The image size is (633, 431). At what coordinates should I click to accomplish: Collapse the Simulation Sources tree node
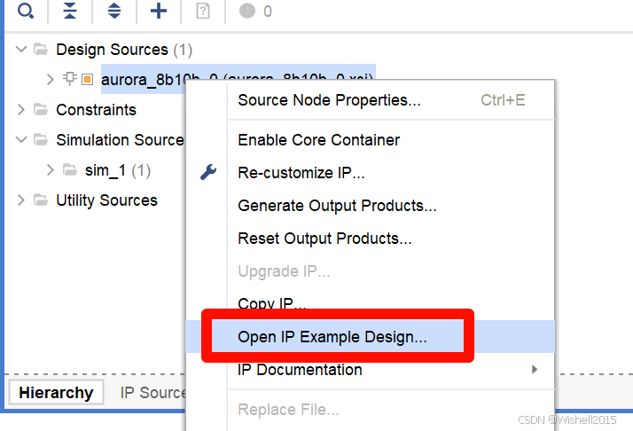(21, 140)
